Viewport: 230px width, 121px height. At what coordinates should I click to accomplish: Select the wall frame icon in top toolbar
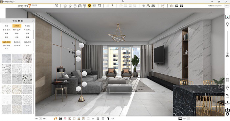99,6
